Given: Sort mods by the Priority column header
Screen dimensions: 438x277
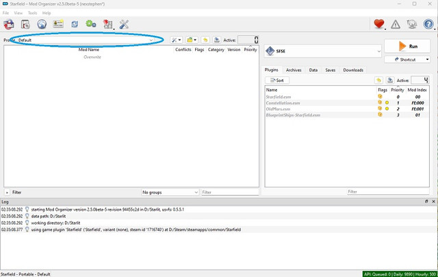Looking at the screenshot, I should (250, 50).
